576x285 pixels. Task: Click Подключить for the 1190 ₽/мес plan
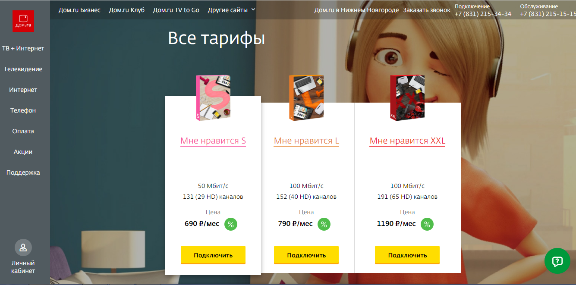pos(407,255)
